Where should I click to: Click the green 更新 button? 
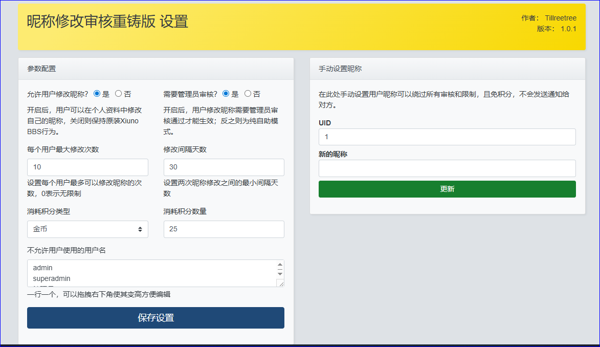click(x=447, y=189)
